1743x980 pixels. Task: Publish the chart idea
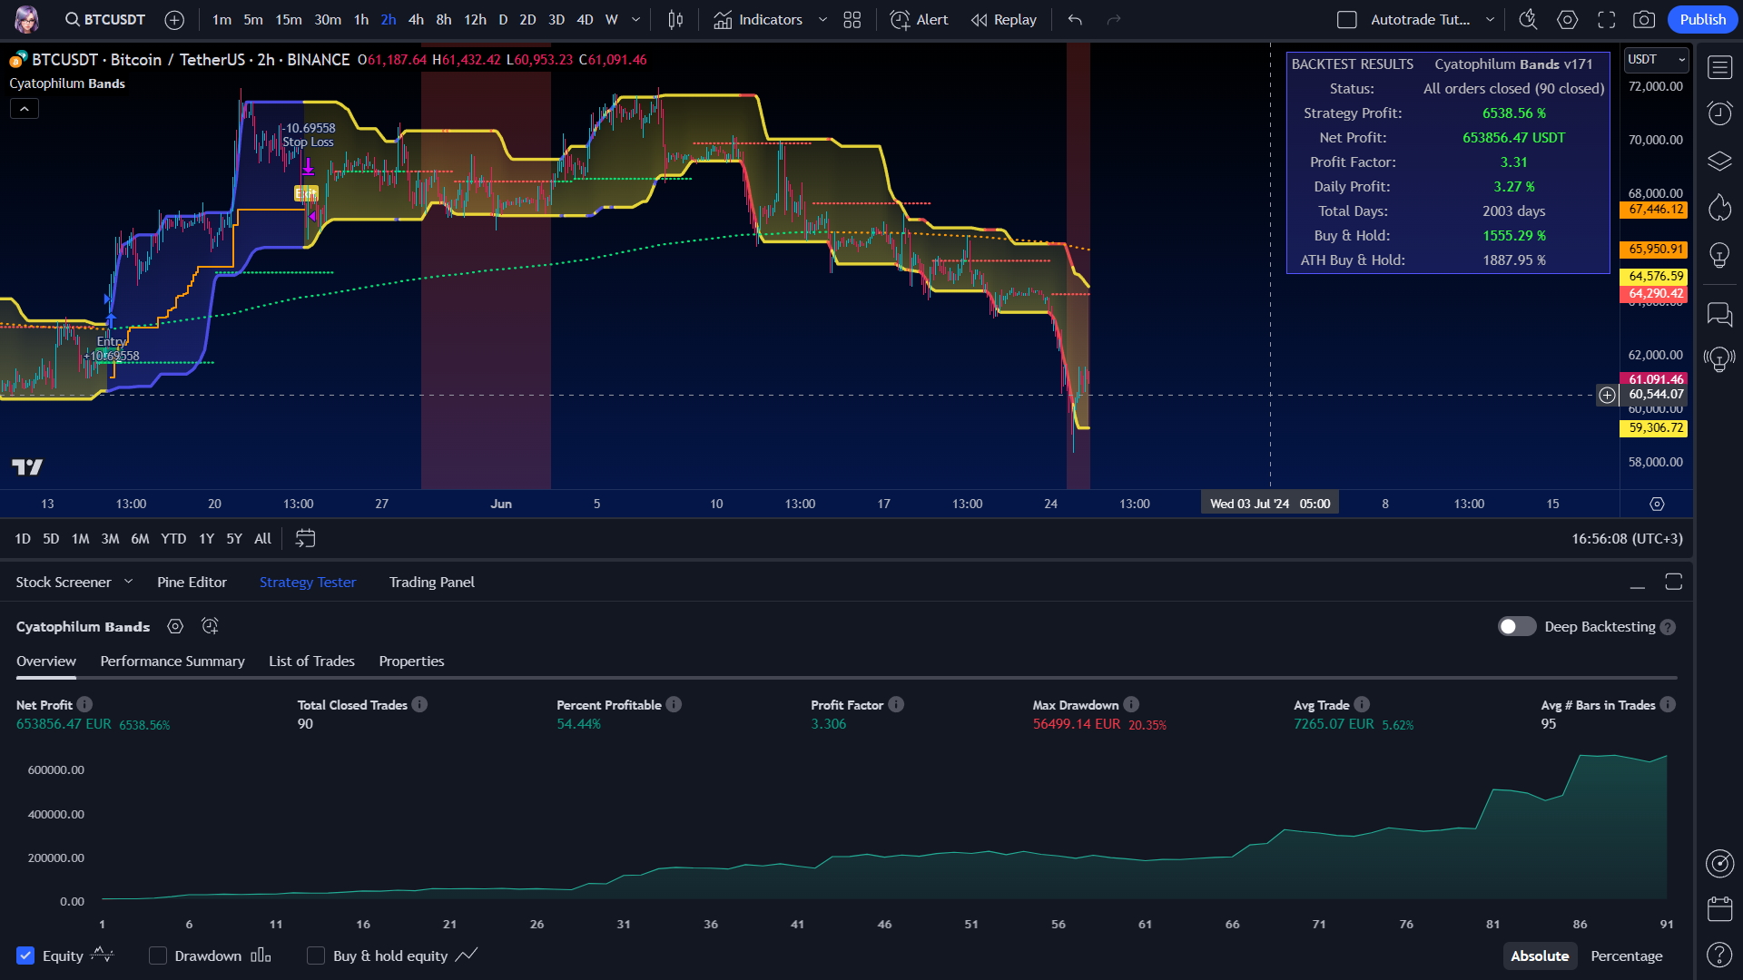[1702, 19]
